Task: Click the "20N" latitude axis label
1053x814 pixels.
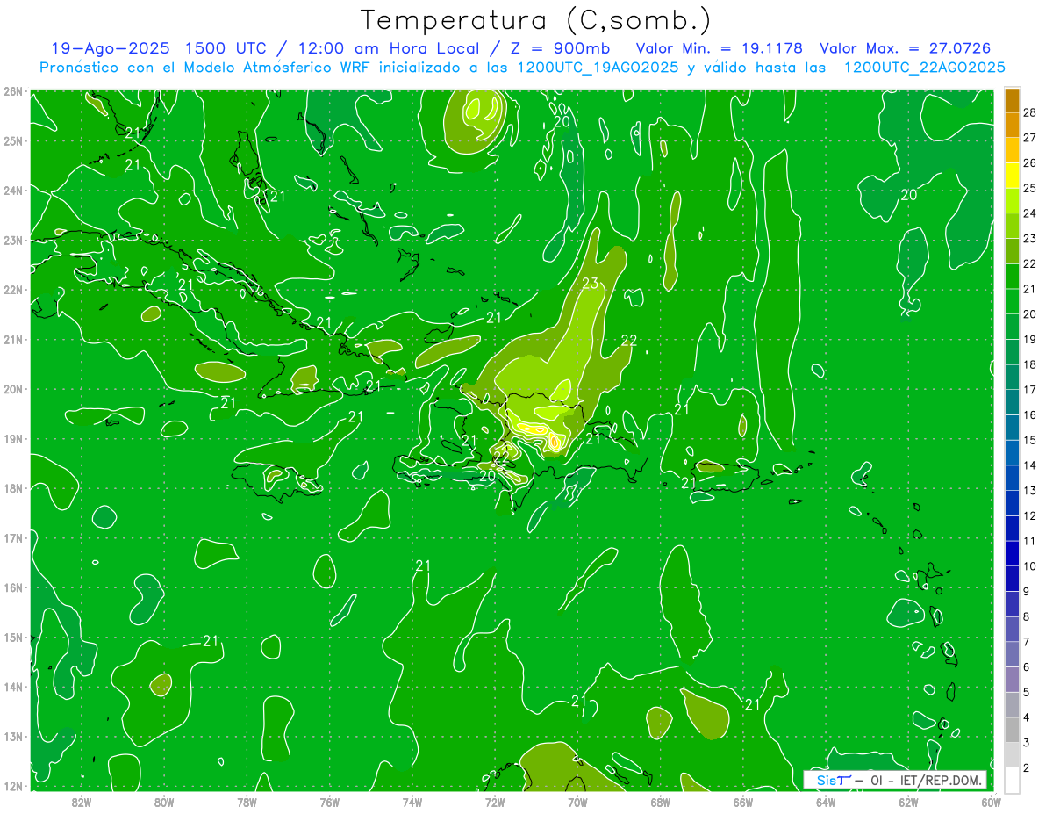Action: tap(13, 389)
